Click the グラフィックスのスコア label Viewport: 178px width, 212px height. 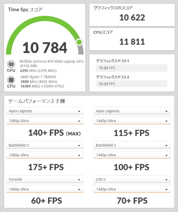tap(113, 8)
